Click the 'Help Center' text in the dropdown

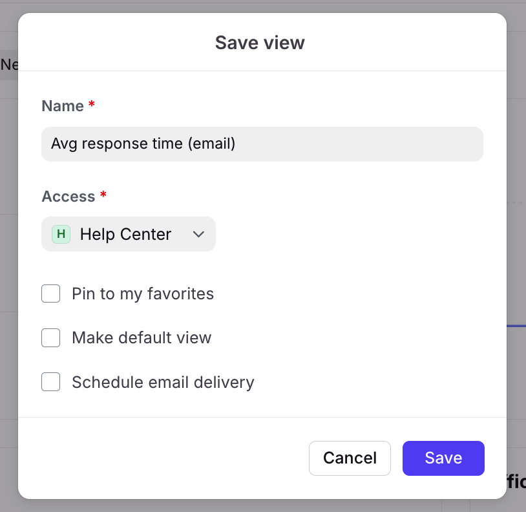click(x=126, y=234)
